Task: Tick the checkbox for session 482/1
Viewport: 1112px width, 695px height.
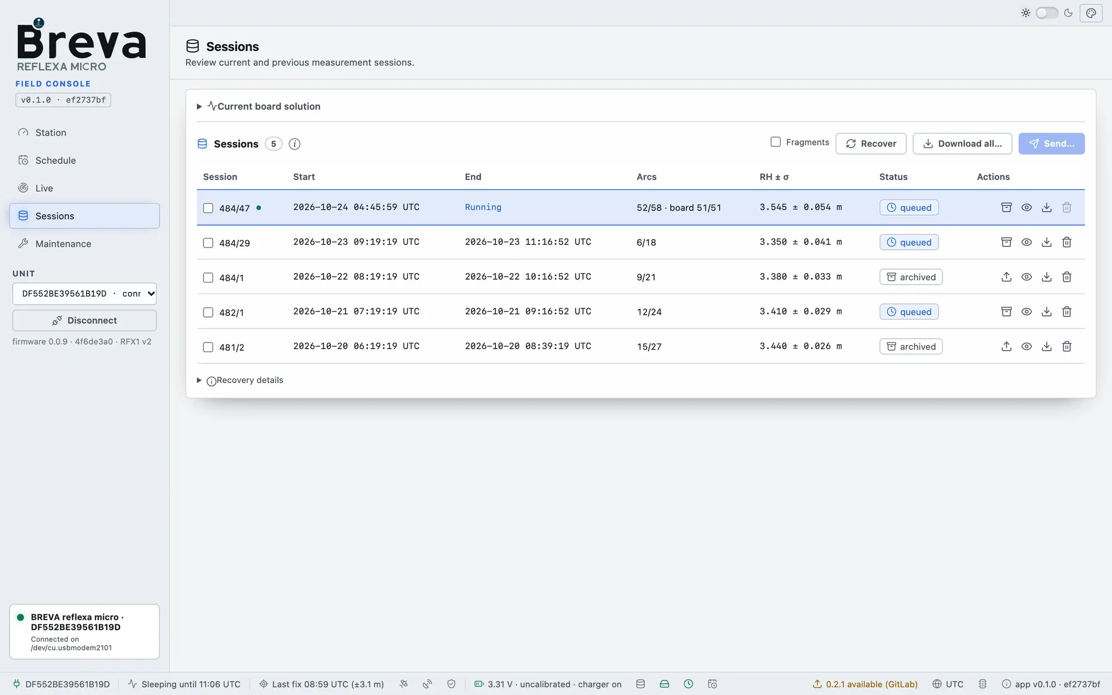Action: pyautogui.click(x=208, y=312)
